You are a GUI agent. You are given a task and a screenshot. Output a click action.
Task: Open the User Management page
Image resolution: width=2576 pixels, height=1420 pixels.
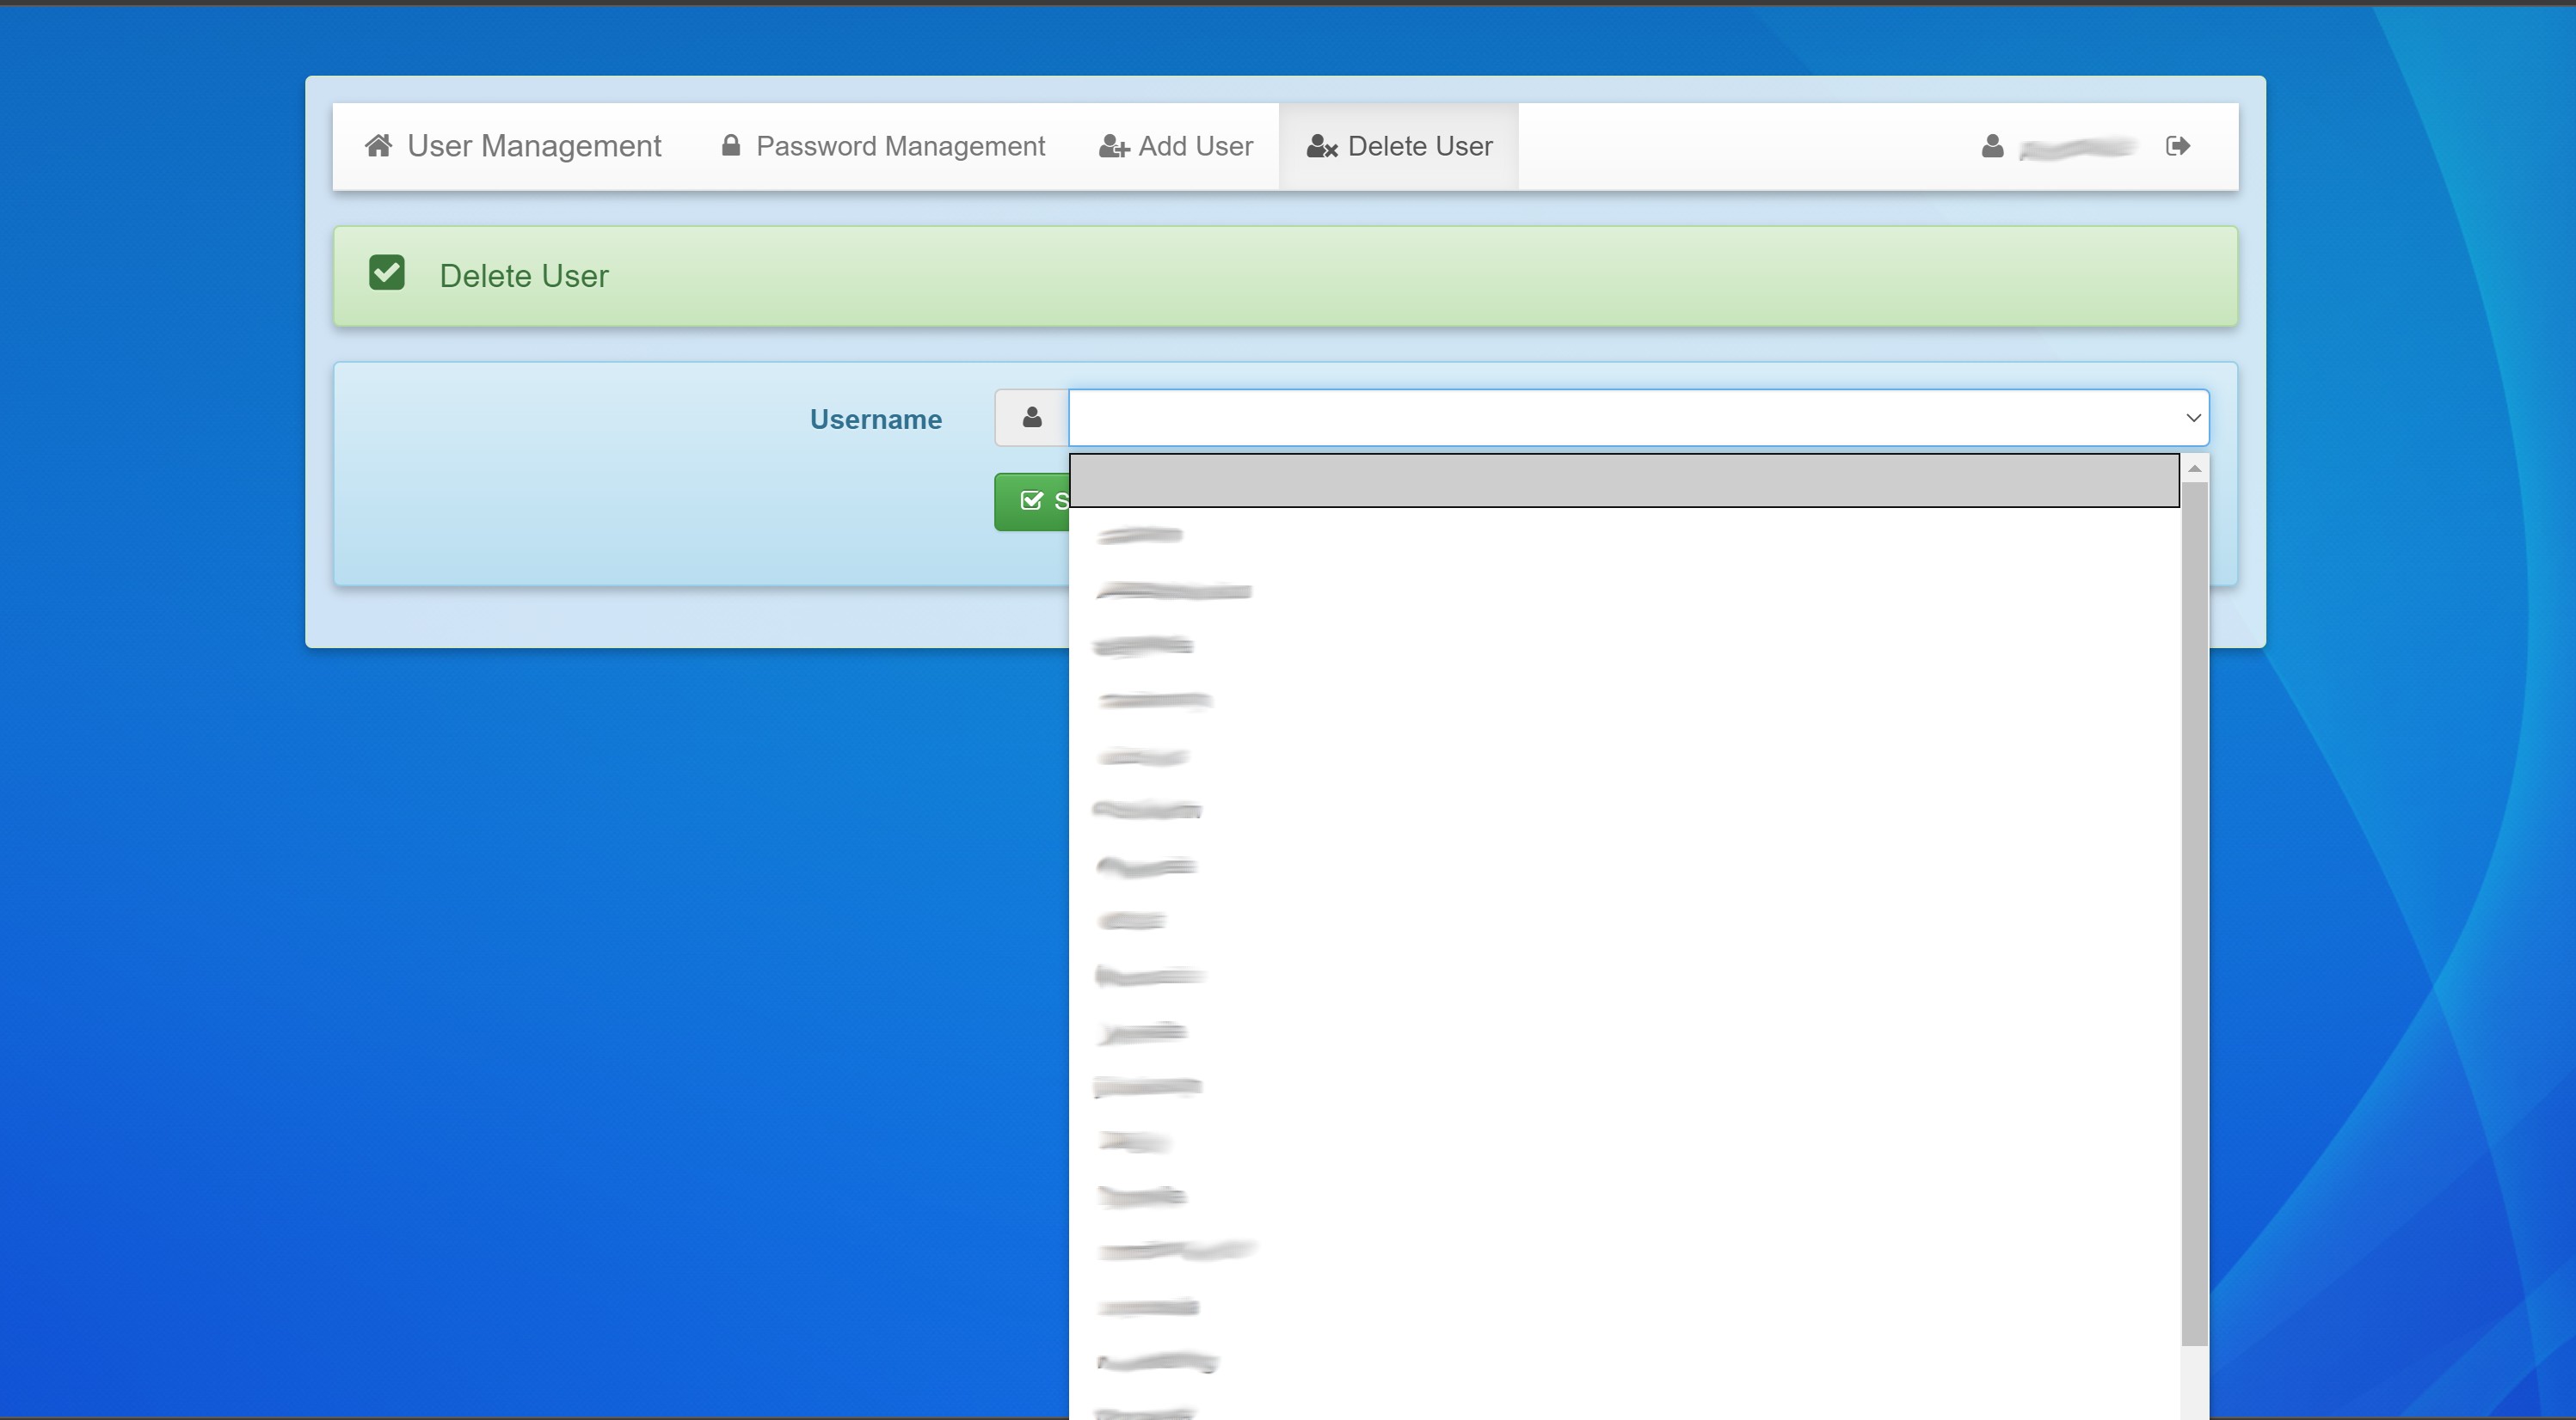tap(534, 146)
